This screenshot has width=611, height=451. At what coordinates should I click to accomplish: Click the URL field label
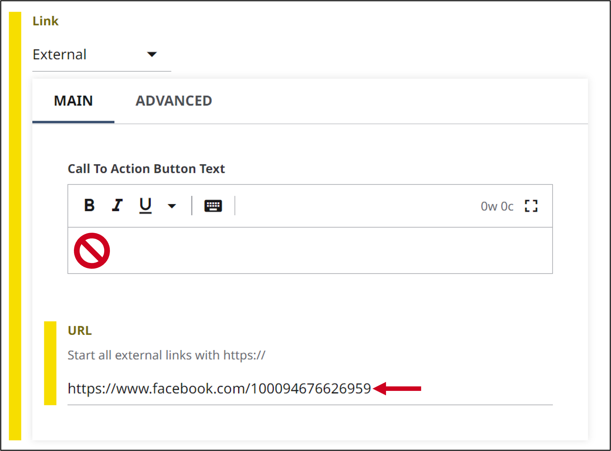coord(80,330)
